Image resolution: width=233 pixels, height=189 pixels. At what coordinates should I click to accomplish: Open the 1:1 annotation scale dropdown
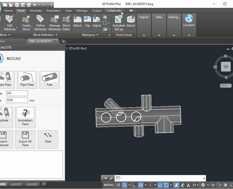(195, 185)
